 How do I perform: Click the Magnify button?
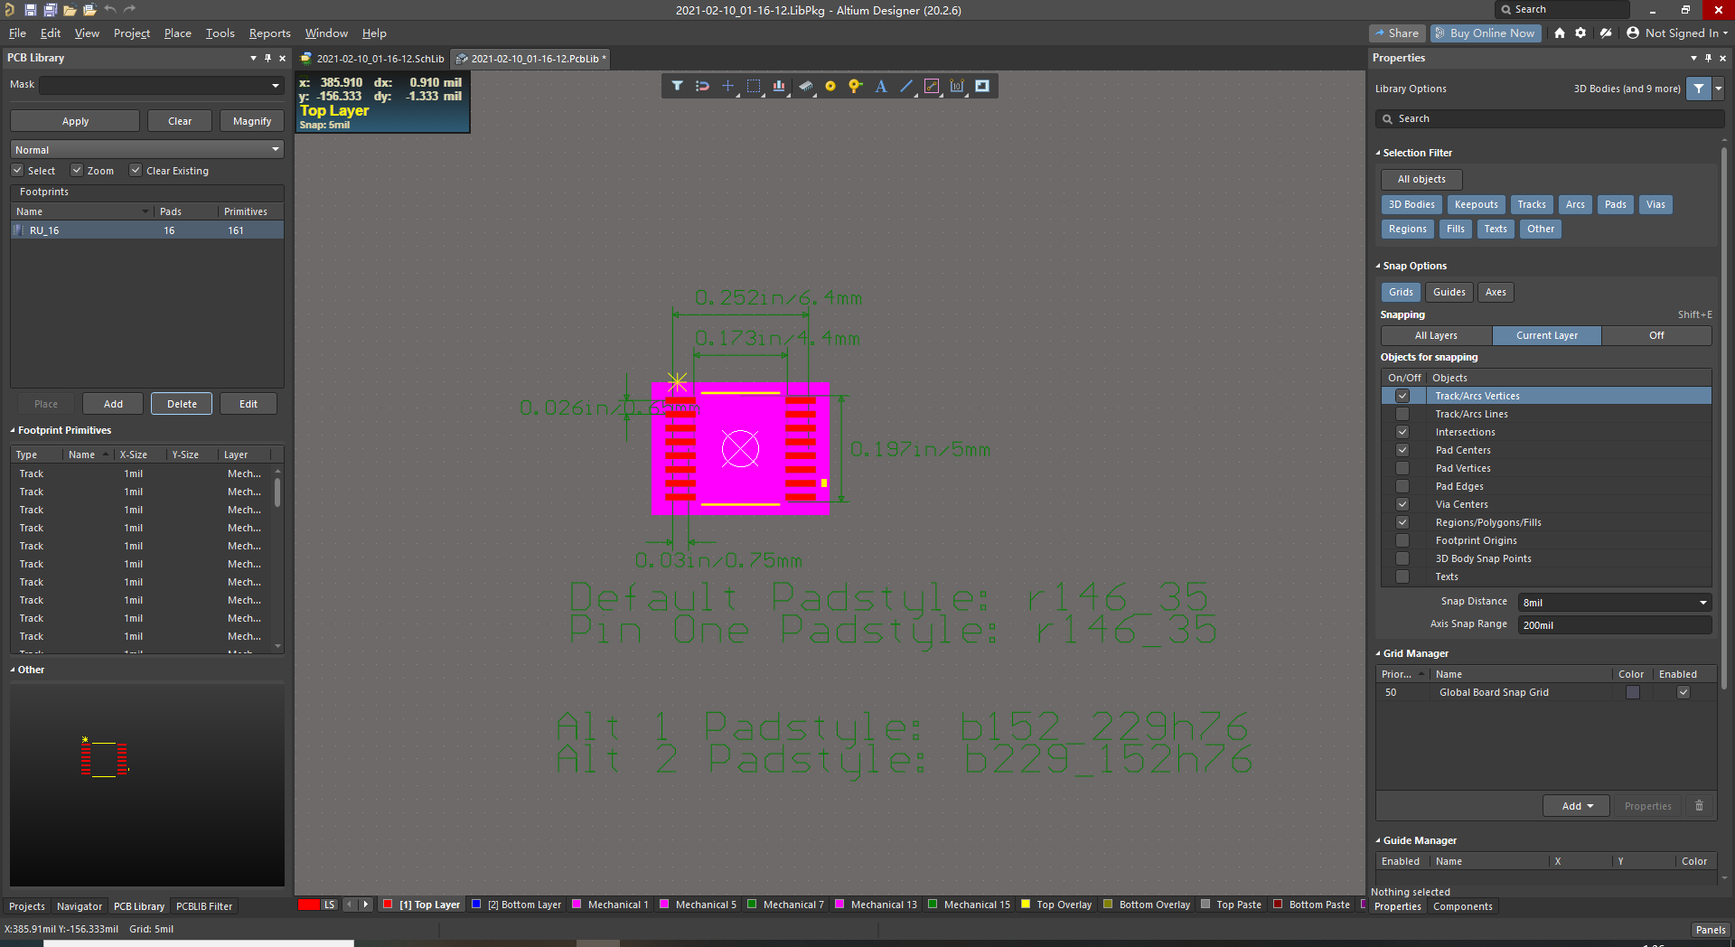(252, 121)
